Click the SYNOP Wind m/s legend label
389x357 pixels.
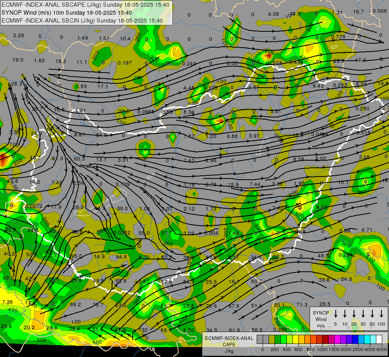point(321,319)
